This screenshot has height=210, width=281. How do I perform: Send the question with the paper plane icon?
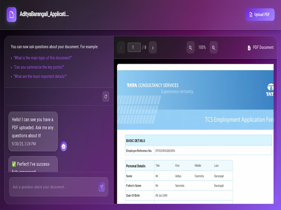click(x=101, y=187)
